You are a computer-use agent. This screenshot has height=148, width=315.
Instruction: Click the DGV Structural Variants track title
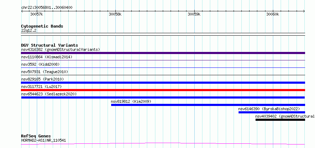[50, 45]
